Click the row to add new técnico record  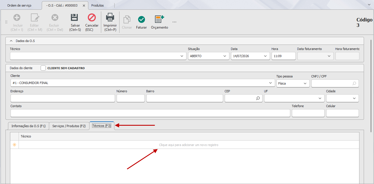[x=189, y=145]
